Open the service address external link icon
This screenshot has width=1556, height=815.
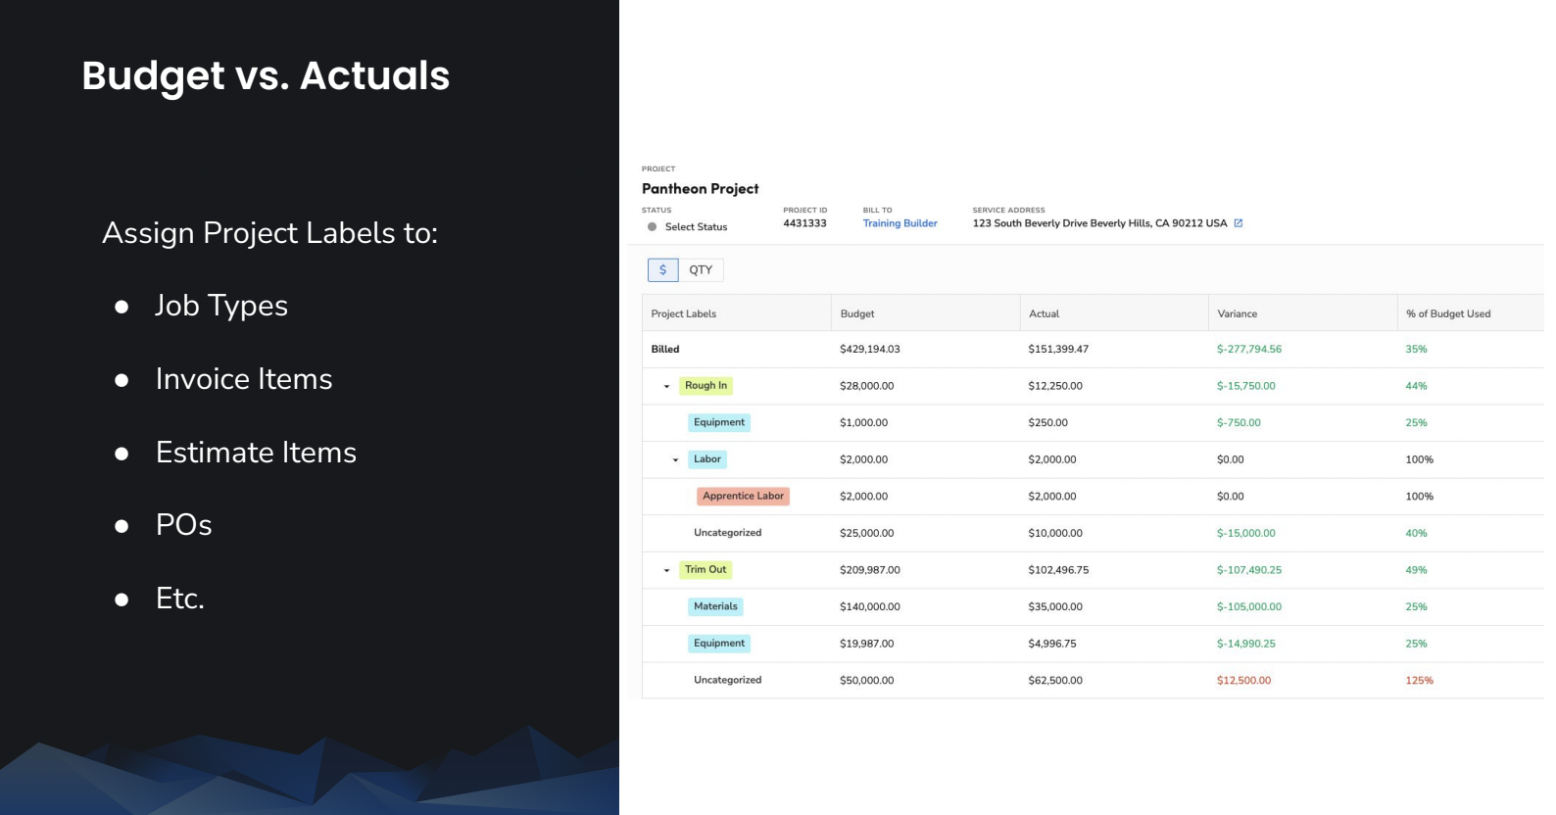pyautogui.click(x=1239, y=223)
